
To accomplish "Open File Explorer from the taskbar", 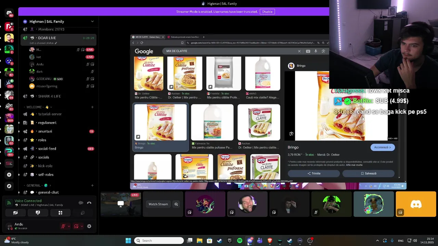I will [199, 241].
